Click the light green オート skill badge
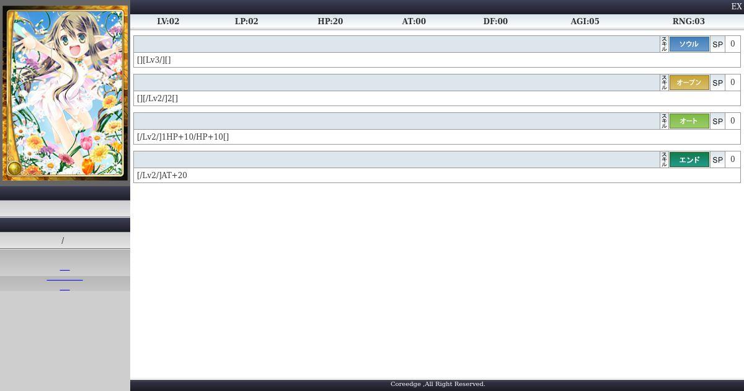This screenshot has width=744, height=391. pyautogui.click(x=689, y=121)
